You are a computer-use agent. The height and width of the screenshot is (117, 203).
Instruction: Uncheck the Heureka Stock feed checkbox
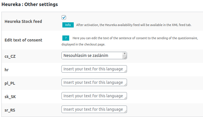click(64, 17)
